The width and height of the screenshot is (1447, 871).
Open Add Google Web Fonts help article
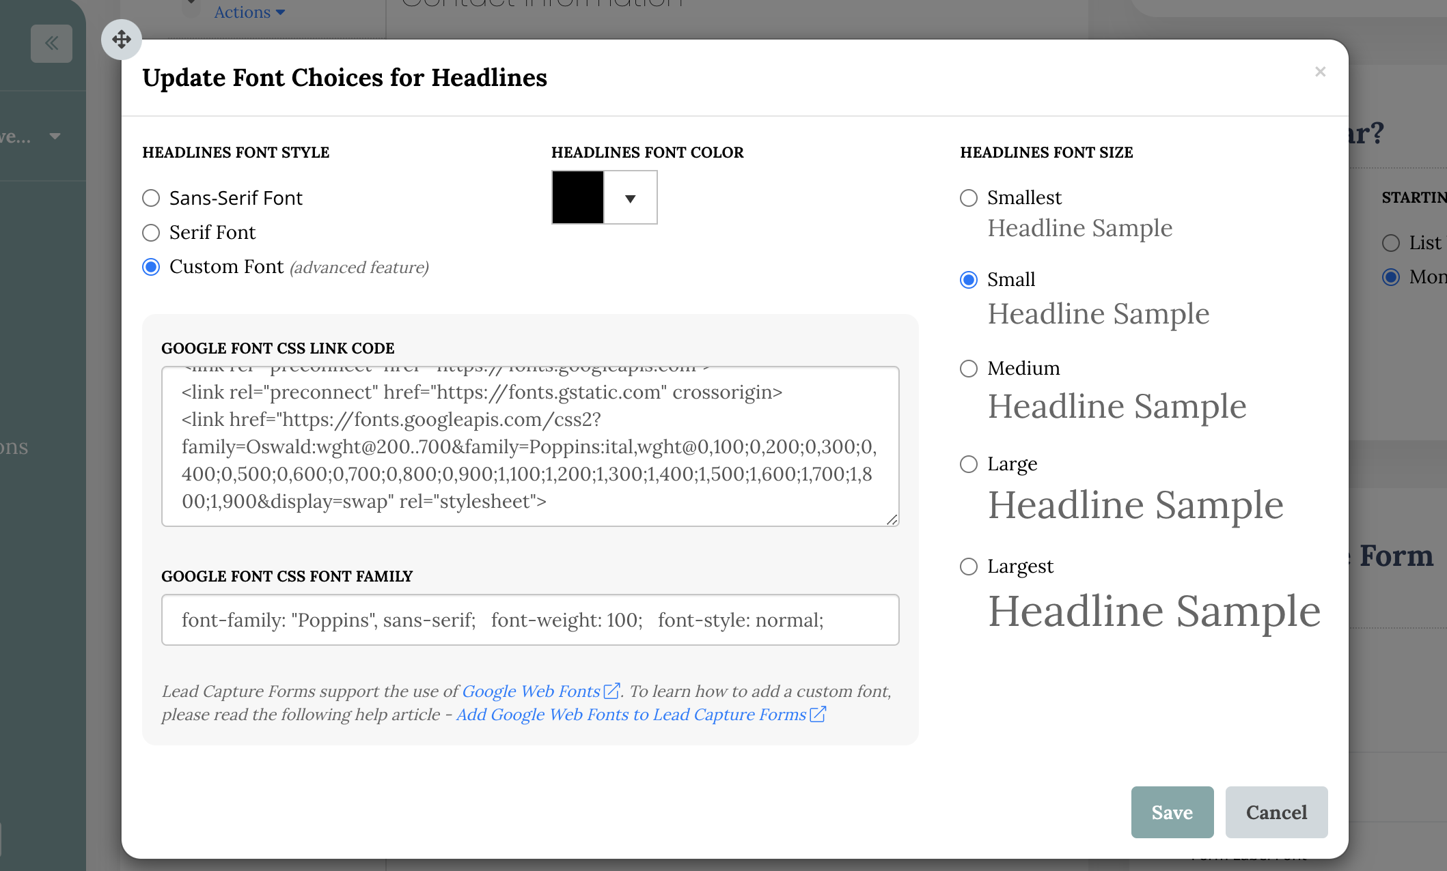(632, 714)
